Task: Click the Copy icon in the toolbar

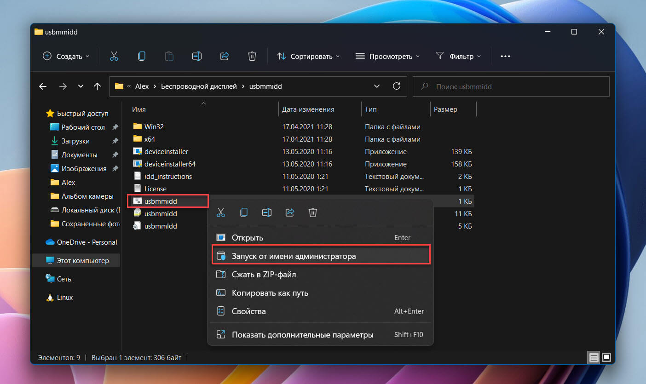Action: 142,56
